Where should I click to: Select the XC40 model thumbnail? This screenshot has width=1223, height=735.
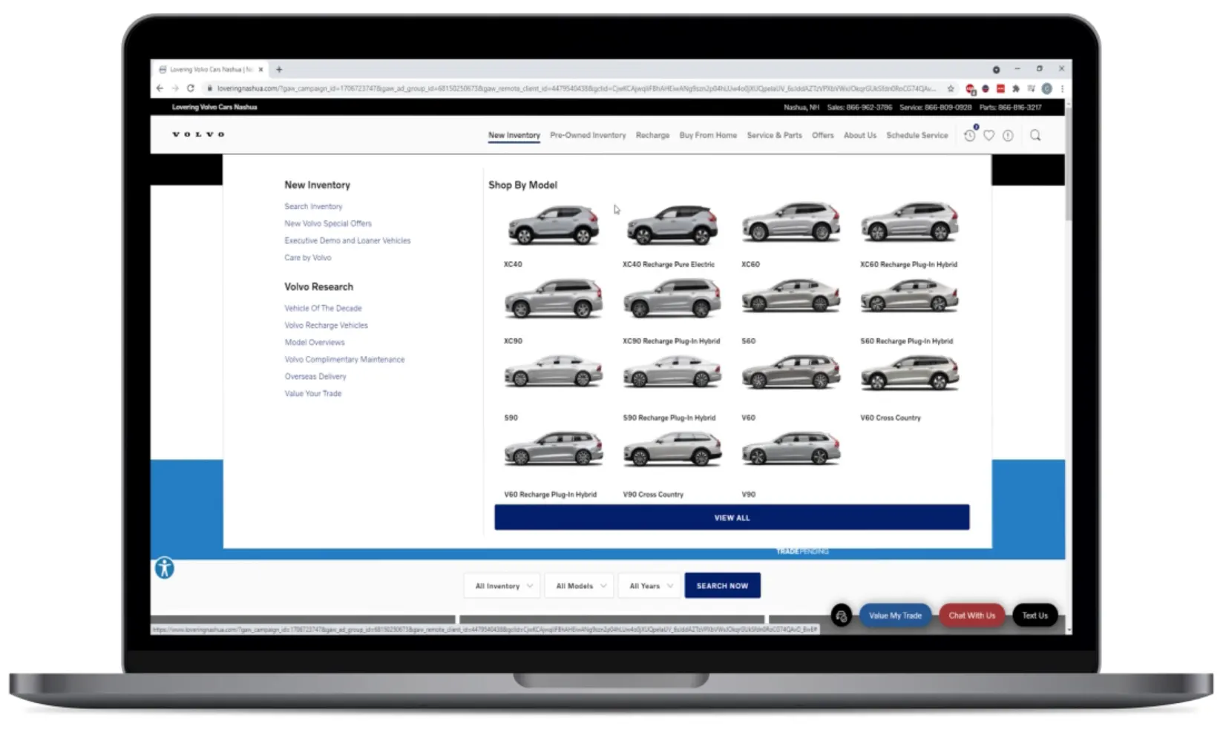click(x=553, y=225)
